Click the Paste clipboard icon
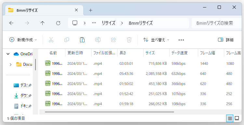The image size is (244, 125). tap(82, 40)
